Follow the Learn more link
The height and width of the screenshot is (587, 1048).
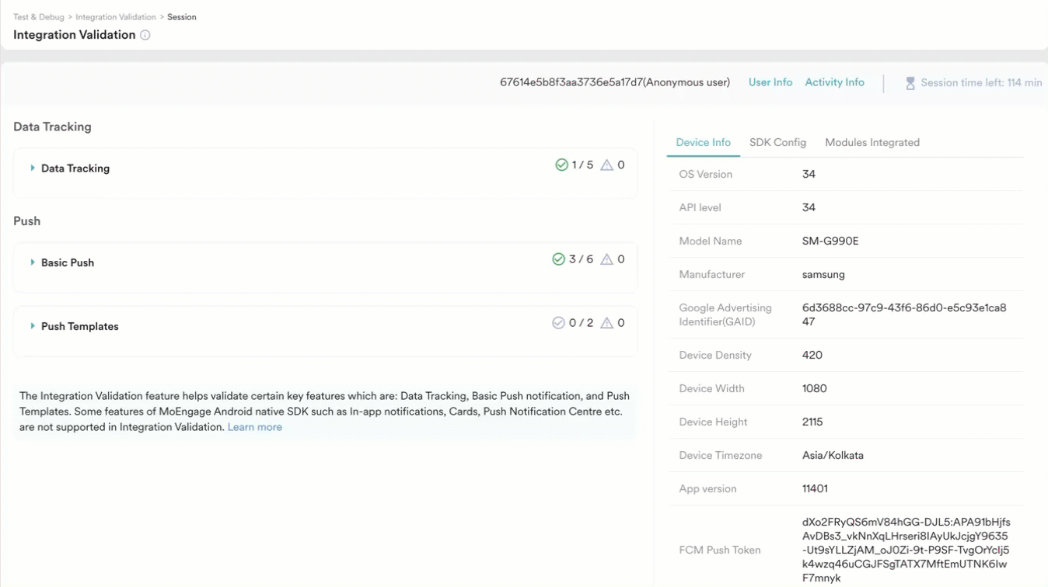click(x=254, y=427)
